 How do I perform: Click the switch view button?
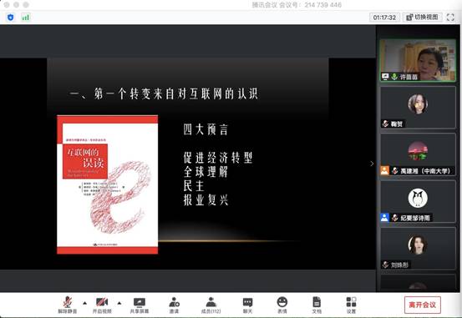click(422, 17)
